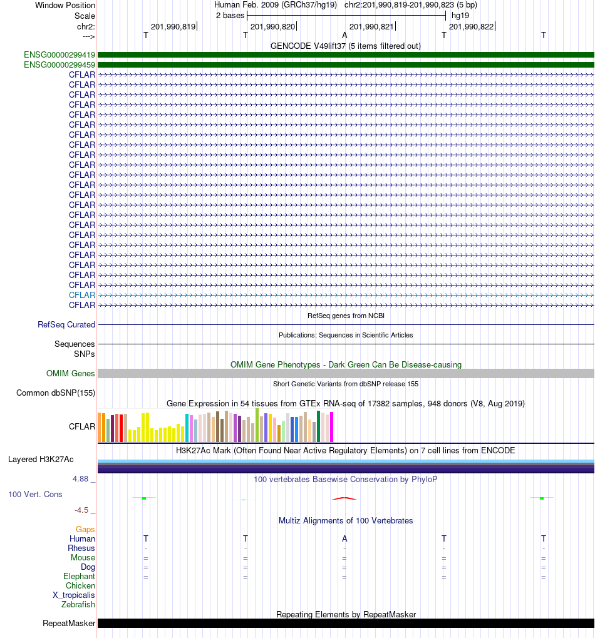Screen dimensions: 595x638
Task: Open the OMIM Gene Phenotypes track title
Action: 346,364
